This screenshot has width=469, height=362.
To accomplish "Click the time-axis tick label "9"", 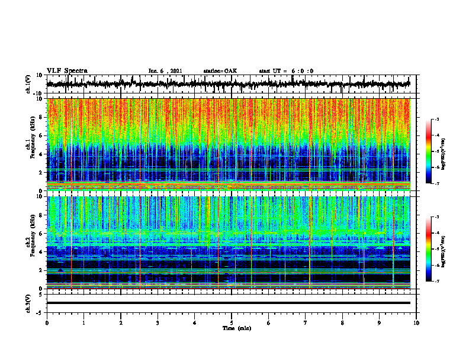I will (x=379, y=323).
